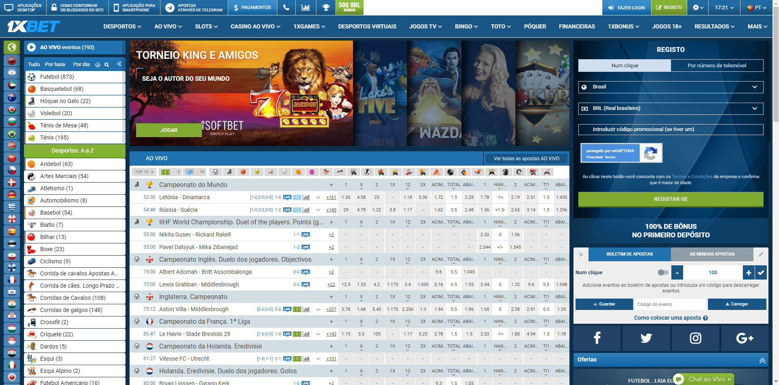Screen dimensions: 779x385
Task: Open DESPORTOS VIRTUAIS menu item
Action: point(367,26)
